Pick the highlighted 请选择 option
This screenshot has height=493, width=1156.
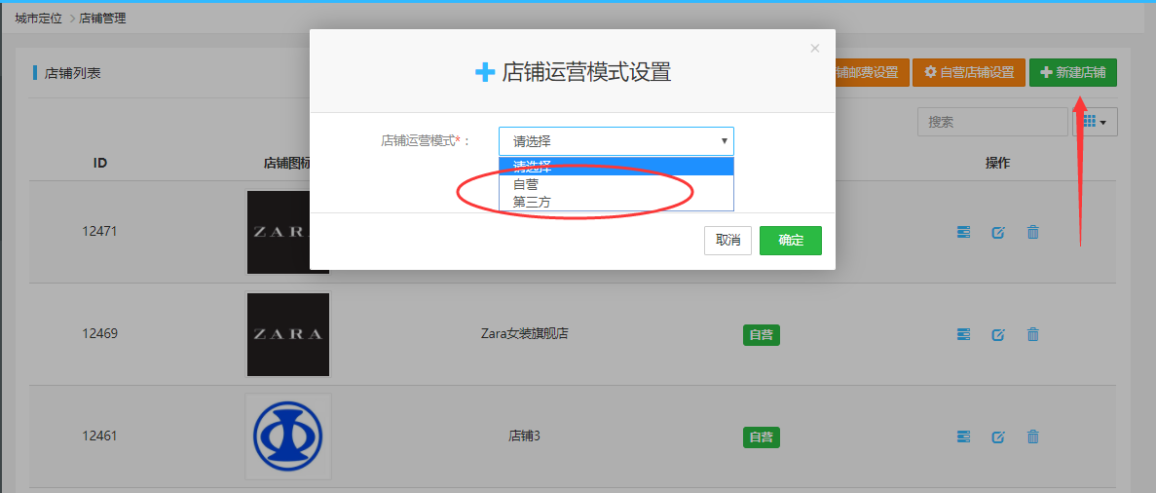tap(532, 166)
